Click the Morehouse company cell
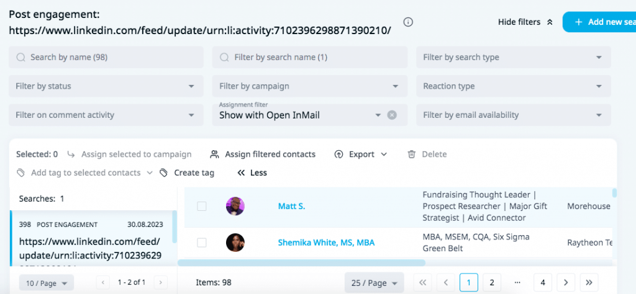 [589, 206]
